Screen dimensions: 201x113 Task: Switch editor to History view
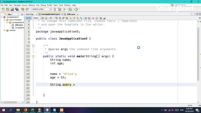click(36, 18)
